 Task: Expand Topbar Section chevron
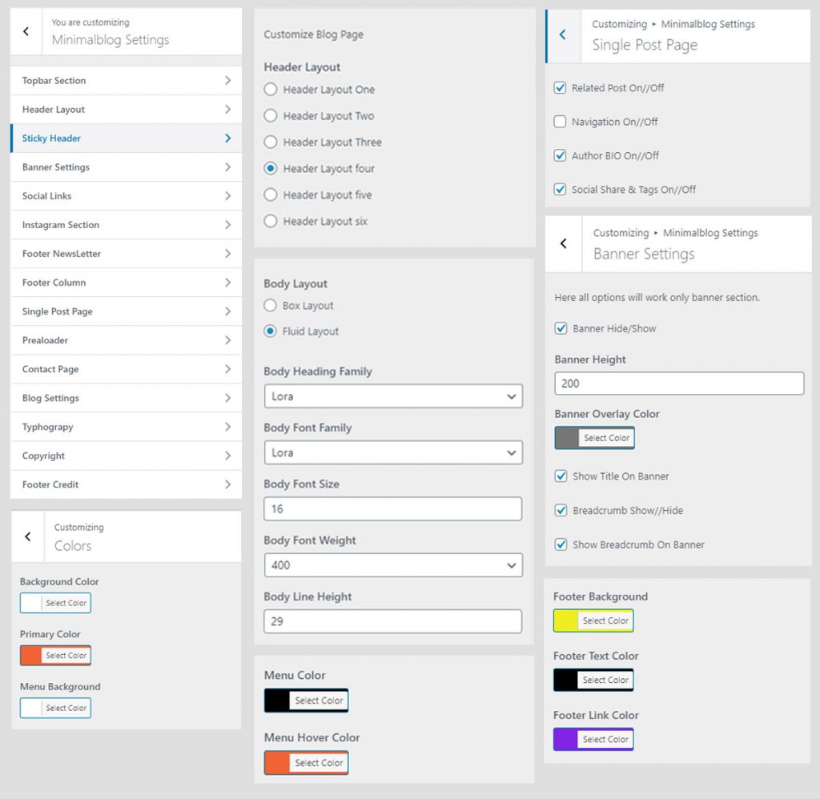pyautogui.click(x=227, y=81)
